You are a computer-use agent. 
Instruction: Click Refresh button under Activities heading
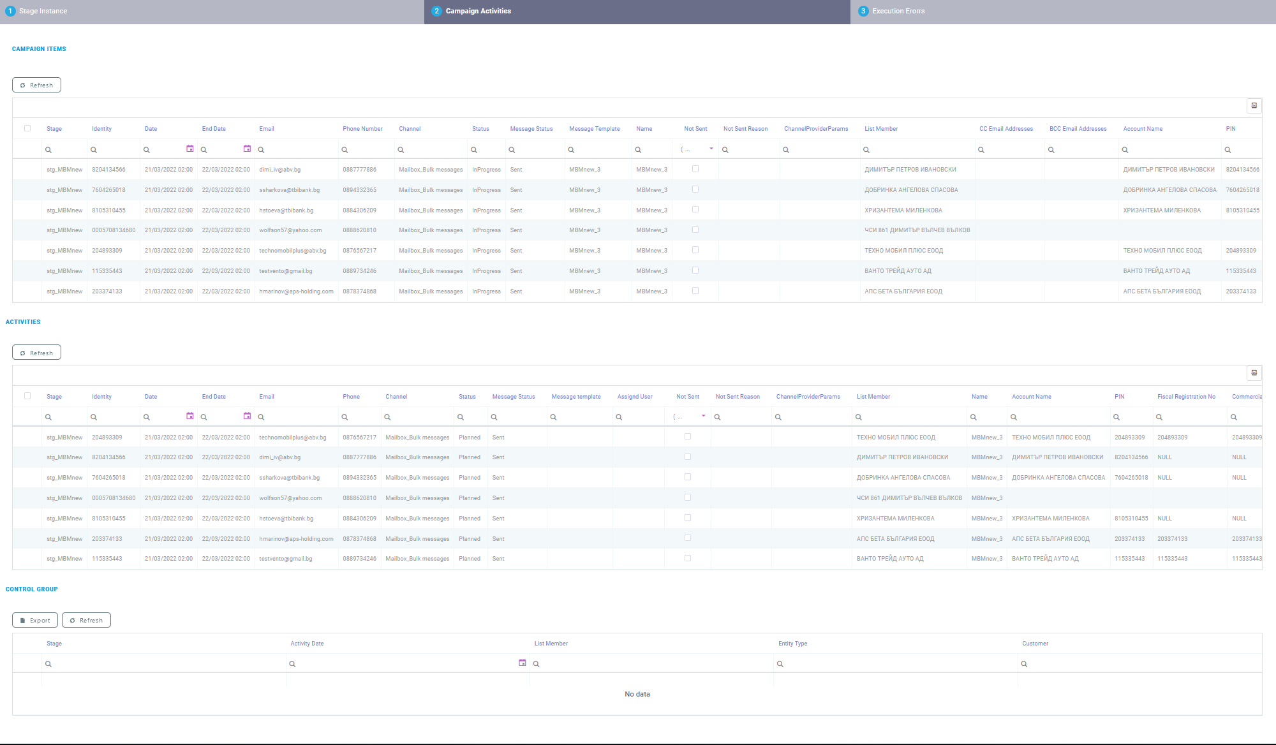(x=36, y=353)
